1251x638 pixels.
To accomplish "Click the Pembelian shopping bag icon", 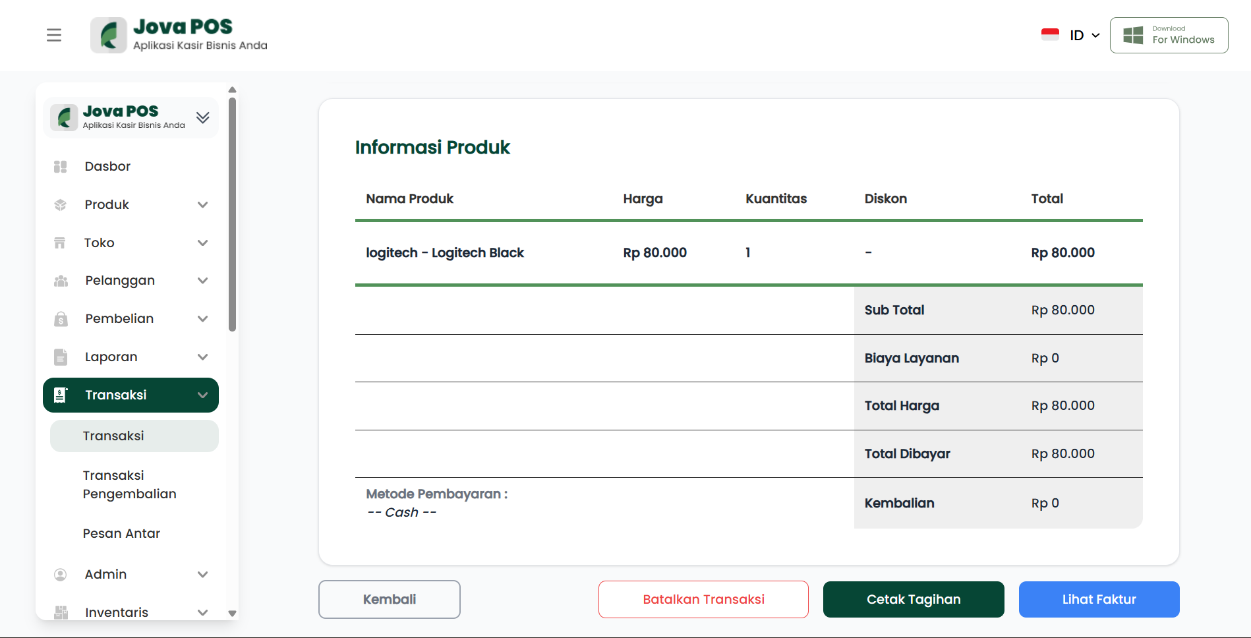I will [61, 319].
